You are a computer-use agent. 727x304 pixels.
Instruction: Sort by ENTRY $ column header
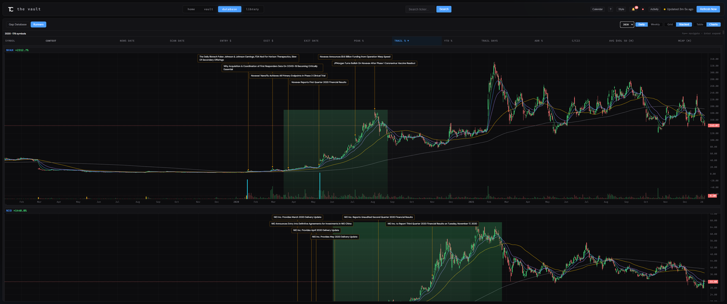click(x=225, y=41)
